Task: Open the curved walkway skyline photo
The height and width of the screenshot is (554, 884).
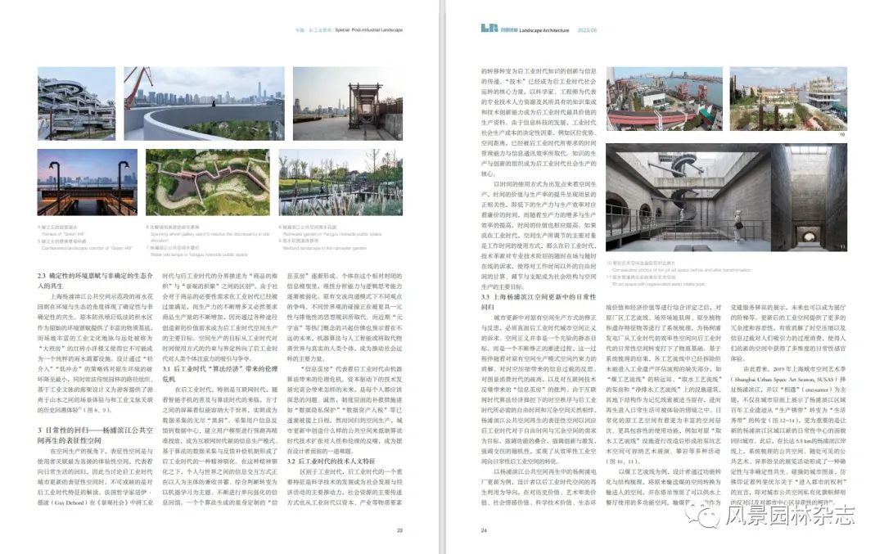Action: tap(204, 104)
